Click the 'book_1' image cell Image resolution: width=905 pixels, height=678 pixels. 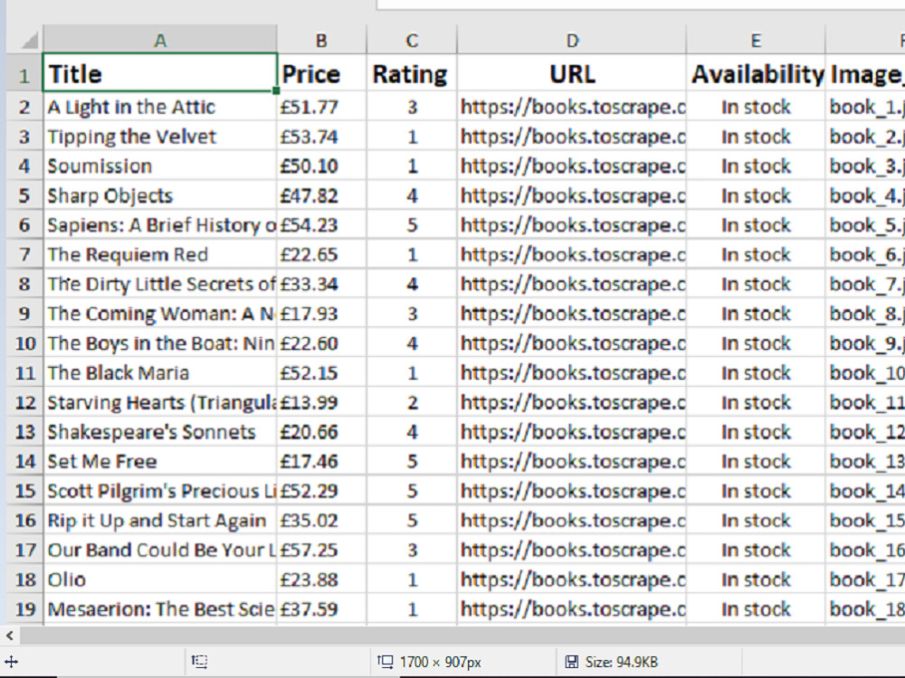click(x=865, y=107)
